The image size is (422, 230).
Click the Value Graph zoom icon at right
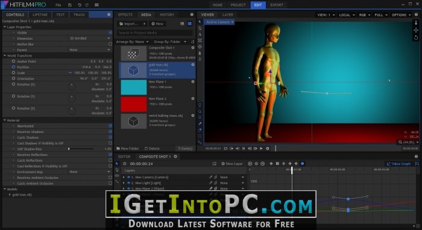[417, 164]
